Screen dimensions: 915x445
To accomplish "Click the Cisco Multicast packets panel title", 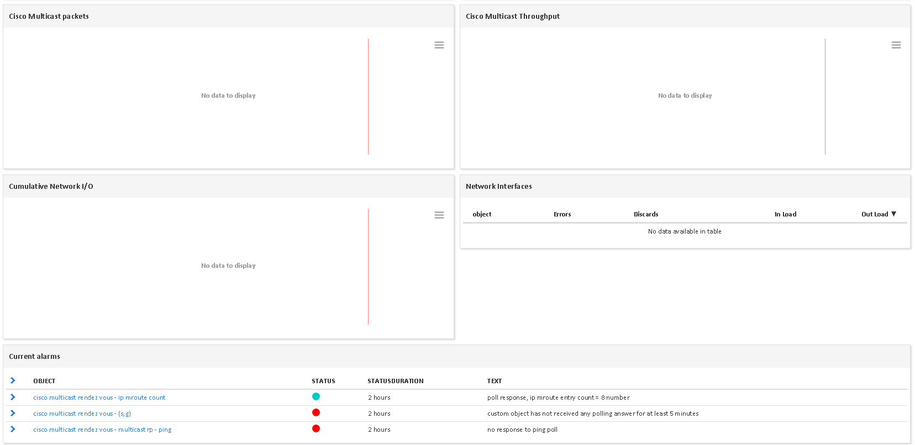I will click(49, 17).
